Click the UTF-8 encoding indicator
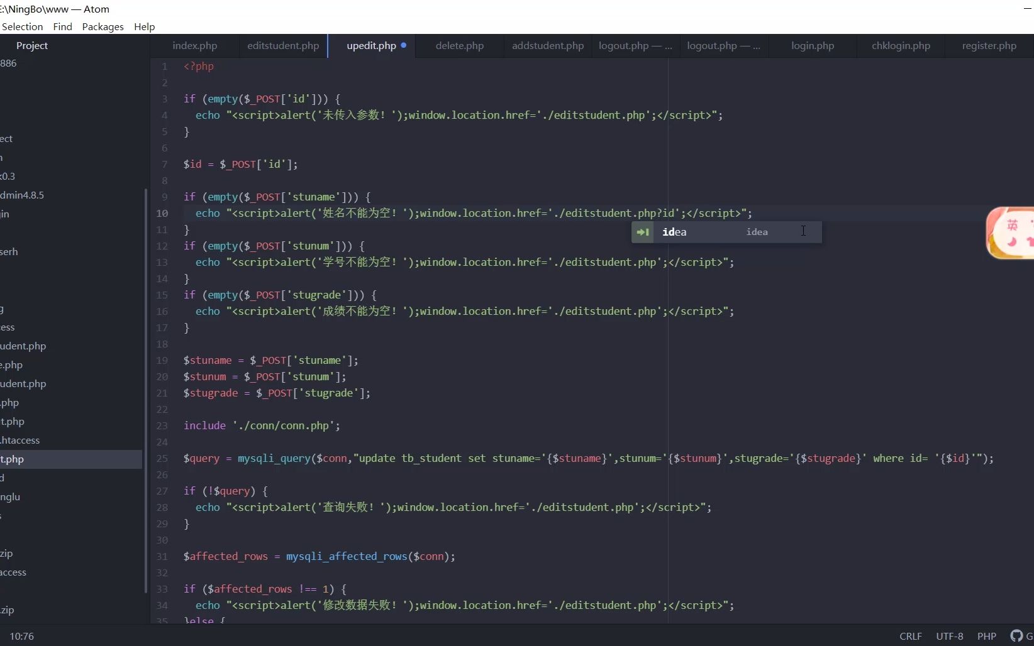 pos(950,636)
